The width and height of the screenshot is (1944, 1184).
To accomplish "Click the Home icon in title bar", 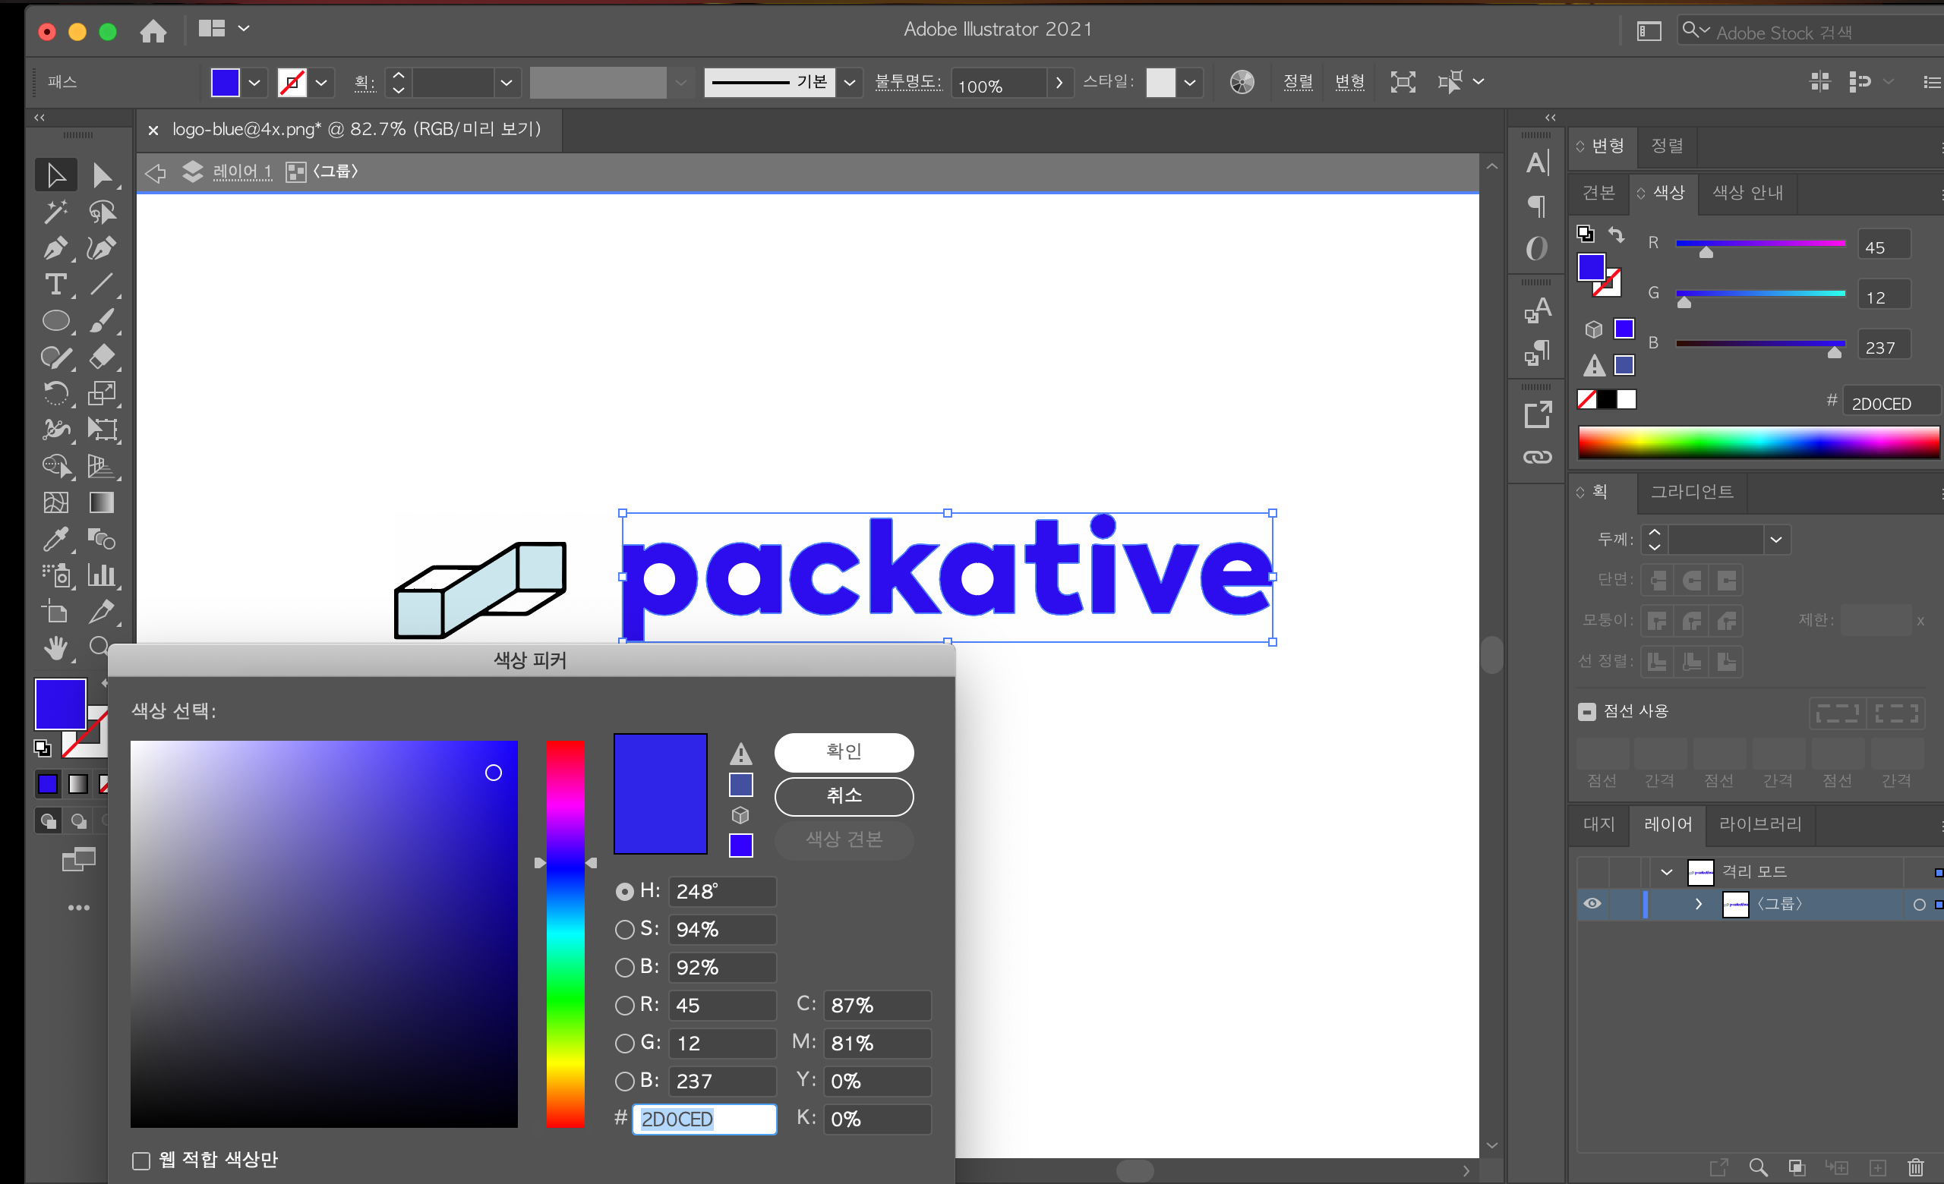I will (x=153, y=31).
